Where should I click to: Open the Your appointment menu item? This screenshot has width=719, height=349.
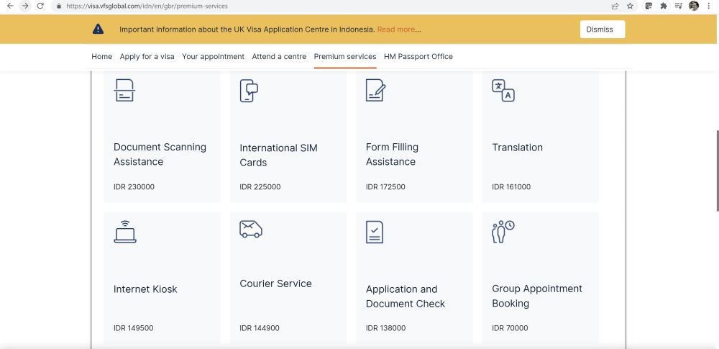point(213,57)
